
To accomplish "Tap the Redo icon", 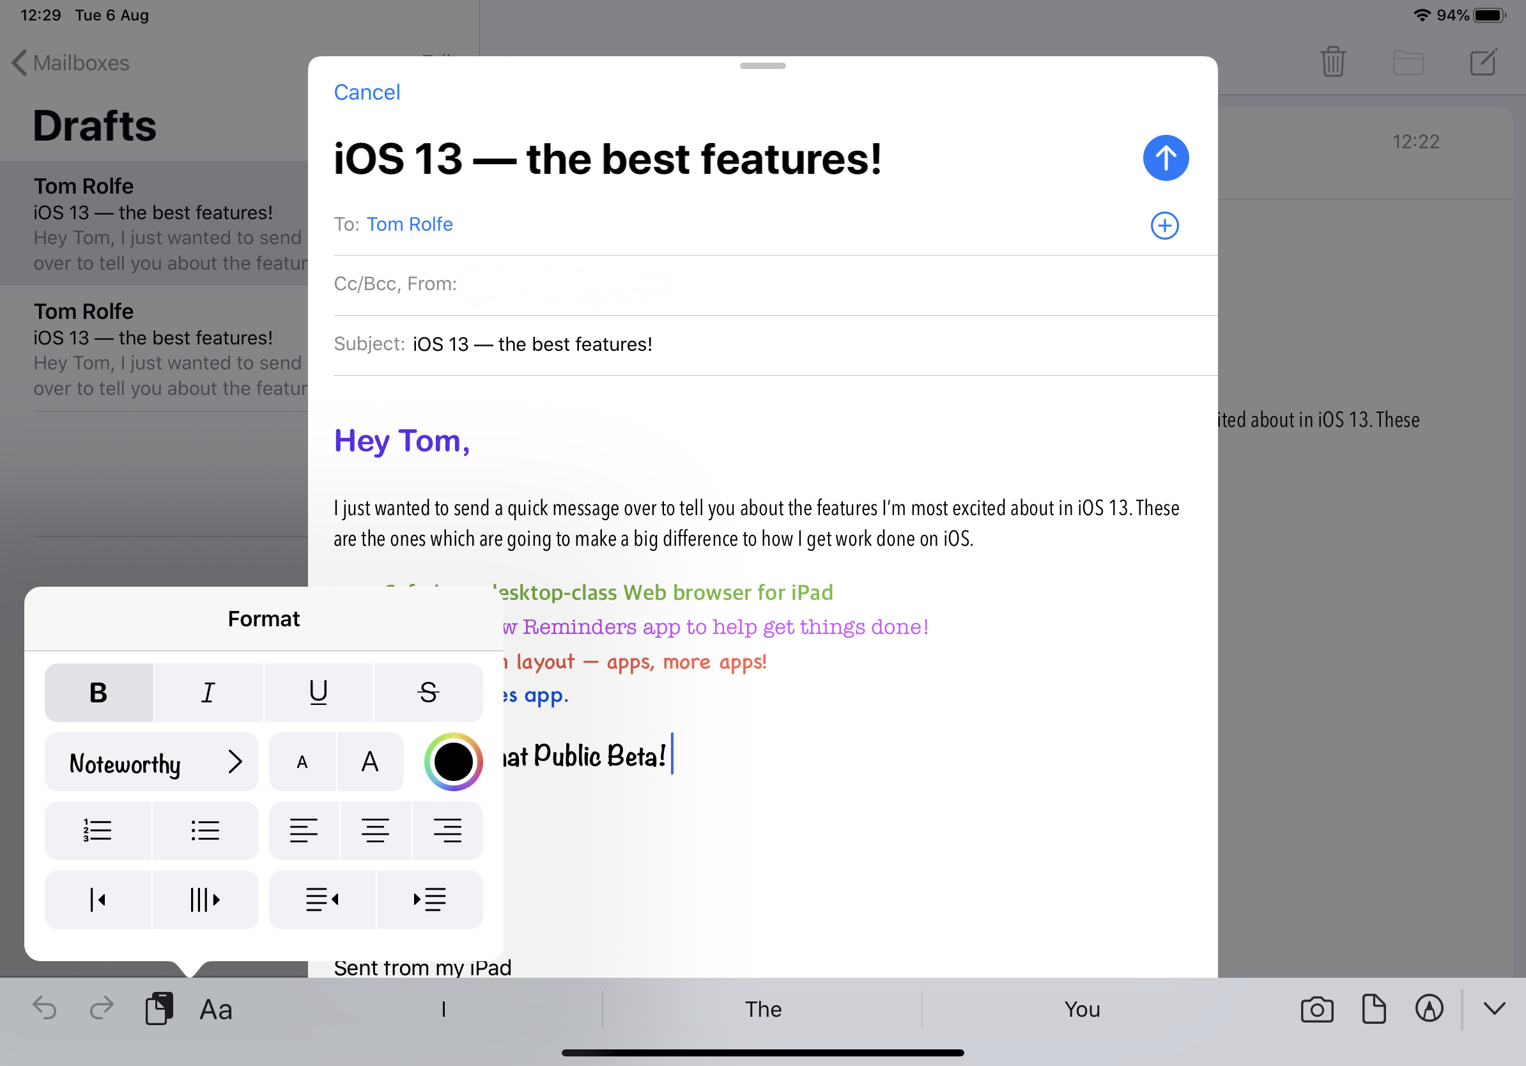I will pyautogui.click(x=100, y=1009).
